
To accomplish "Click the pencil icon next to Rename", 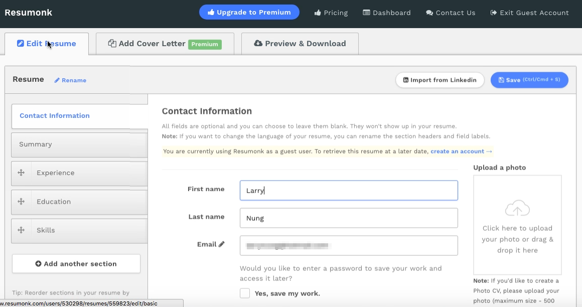I will click(x=57, y=80).
